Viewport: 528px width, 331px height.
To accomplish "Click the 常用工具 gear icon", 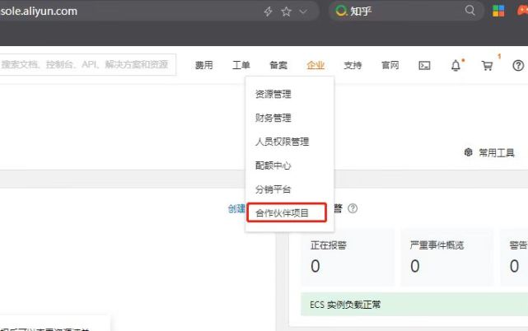I will click(x=468, y=152).
